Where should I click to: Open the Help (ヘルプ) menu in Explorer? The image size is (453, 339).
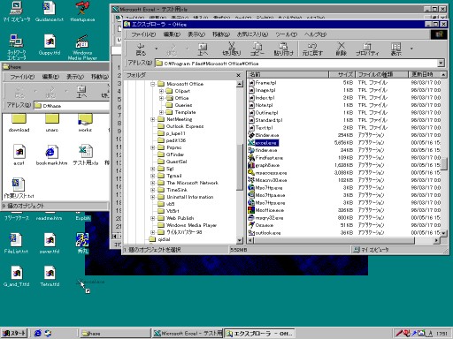point(315,34)
